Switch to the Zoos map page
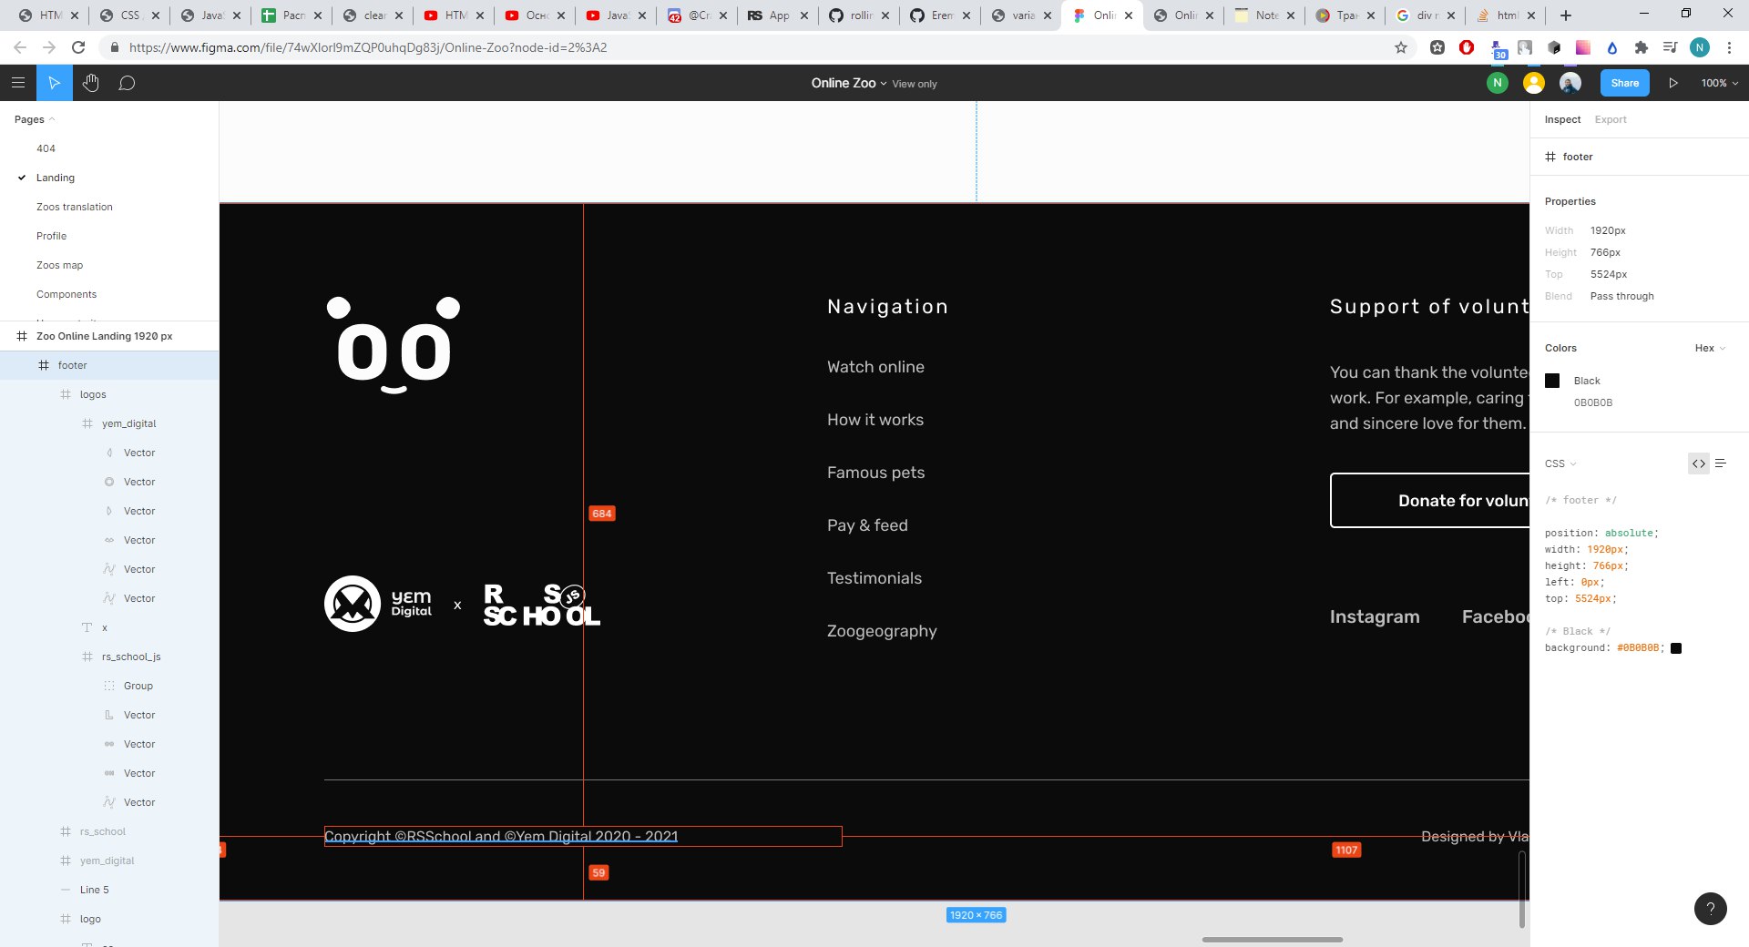This screenshot has height=947, width=1749. coord(109,265)
